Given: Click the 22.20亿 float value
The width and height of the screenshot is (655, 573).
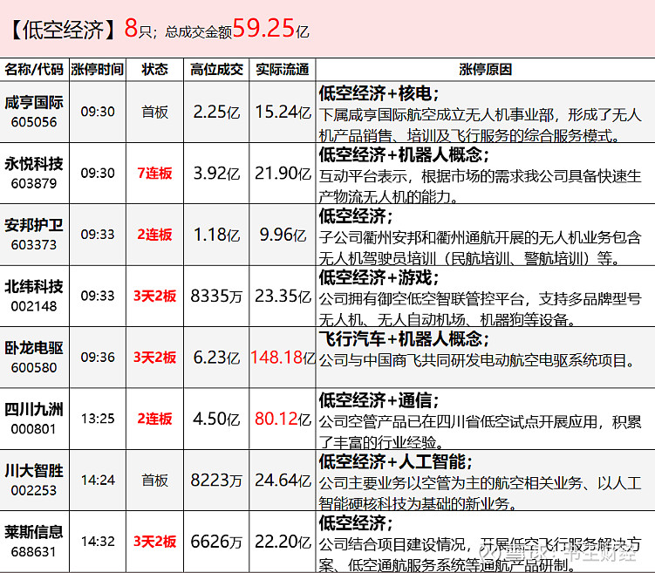Looking at the screenshot, I should tap(283, 542).
